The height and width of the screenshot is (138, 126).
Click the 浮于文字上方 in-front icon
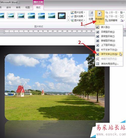coord(98,54)
